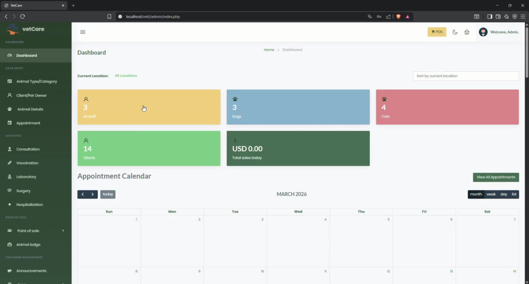529x284 pixels.
Task: Click the person icon on all staff card
Action: 86,99
